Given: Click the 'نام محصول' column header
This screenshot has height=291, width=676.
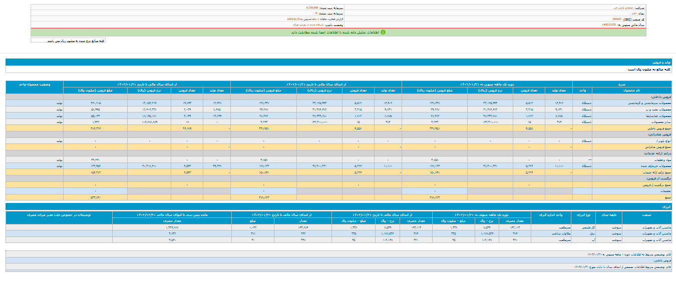Looking at the screenshot, I should tap(632, 90).
